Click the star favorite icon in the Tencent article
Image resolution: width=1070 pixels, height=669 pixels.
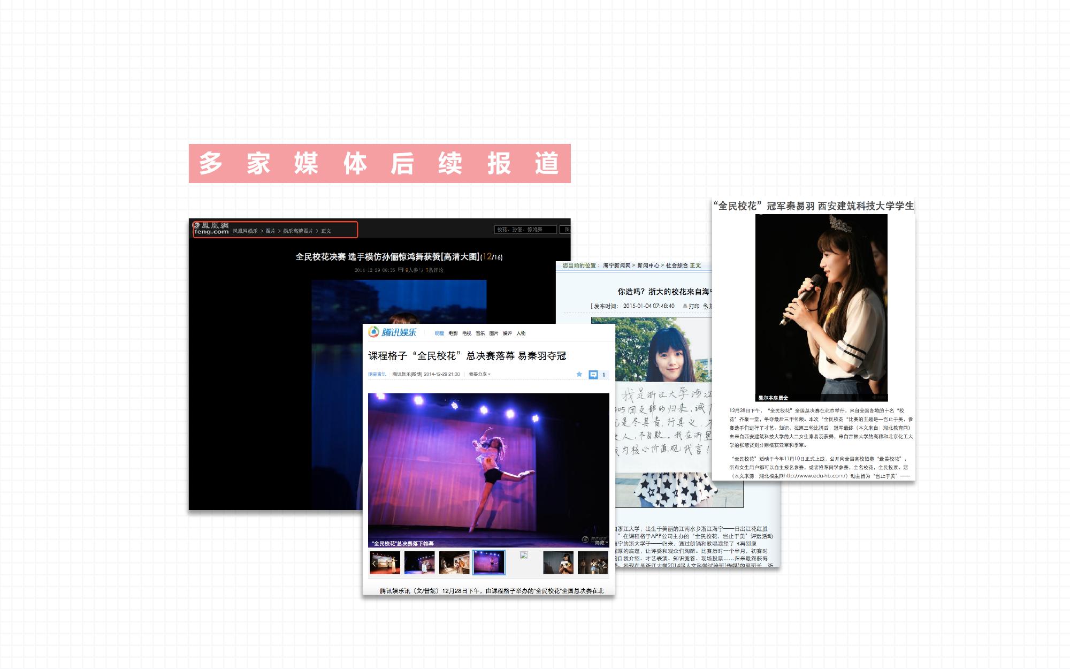tap(579, 374)
